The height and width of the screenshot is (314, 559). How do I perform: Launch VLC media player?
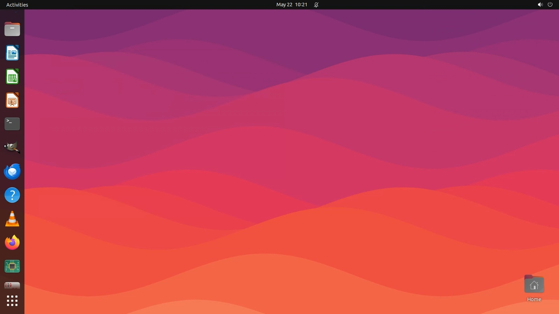point(12,219)
